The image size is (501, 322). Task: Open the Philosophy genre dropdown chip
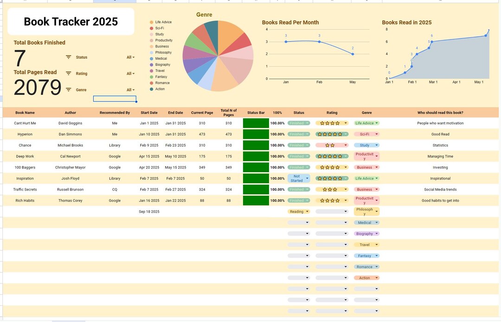point(366,212)
